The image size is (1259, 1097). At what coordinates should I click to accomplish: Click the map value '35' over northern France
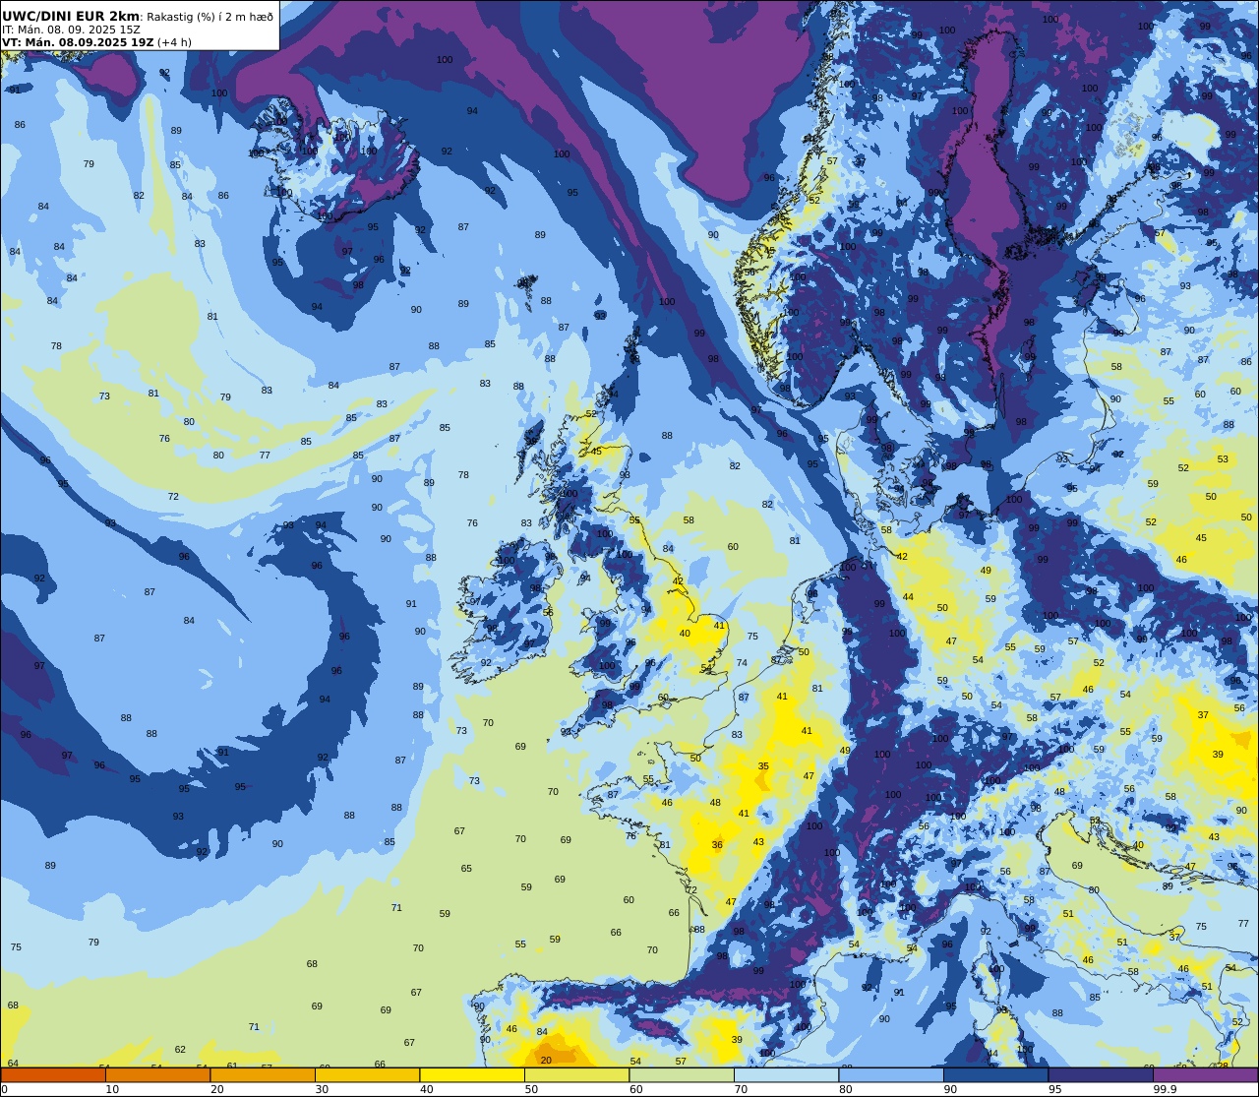pos(763,765)
